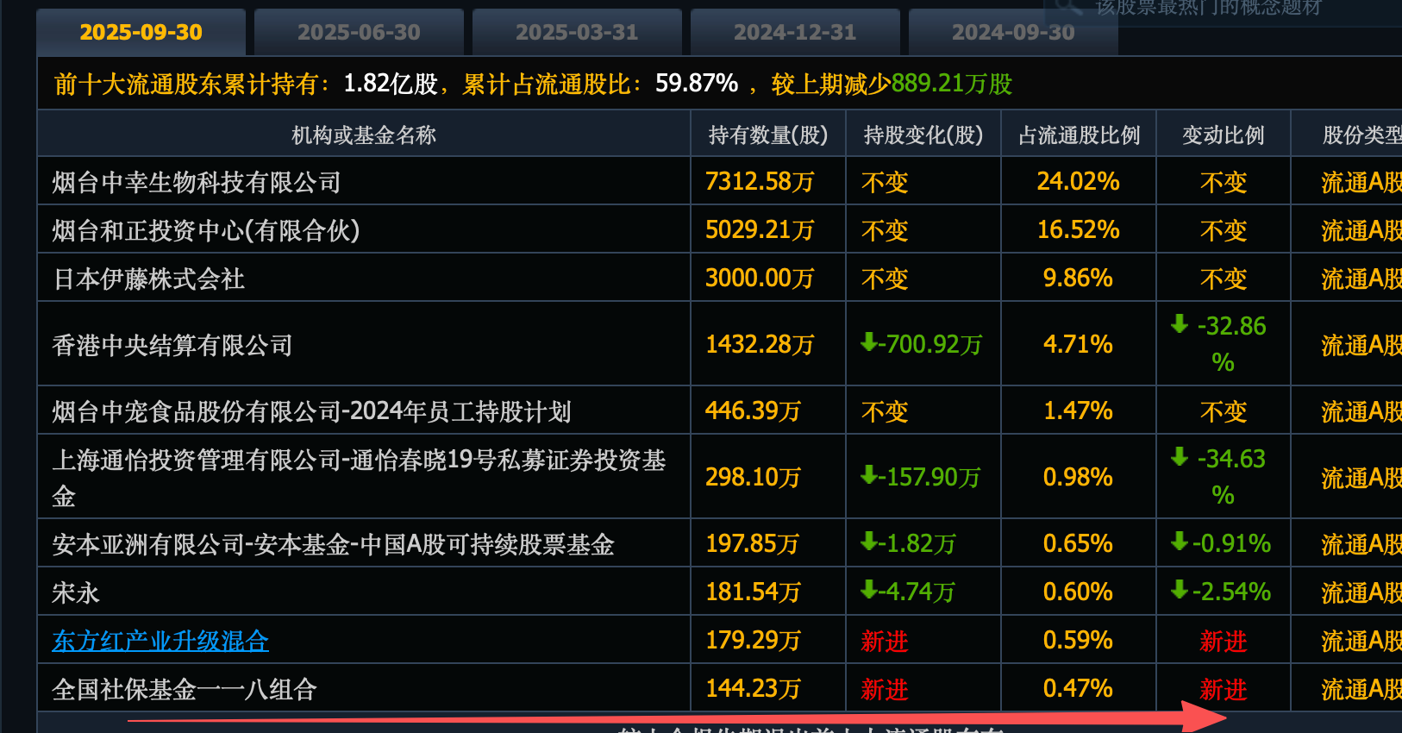Click the 机构或基金名称 column header
The width and height of the screenshot is (1402, 733).
click(x=364, y=135)
